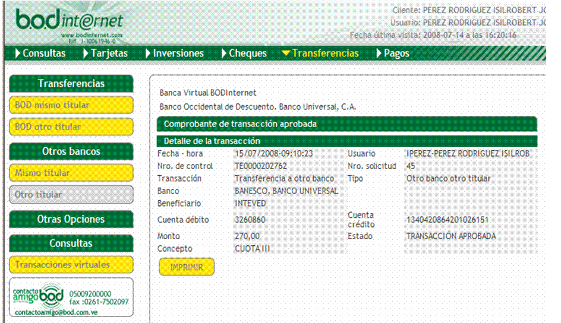Open the Tarjetas menu
Viewport: 561px width, 323px height.
tap(109, 53)
